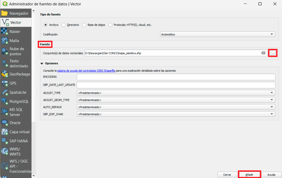The width and height of the screenshot is (282, 178).
Task: Select the GPS source icon
Action: 5,83
